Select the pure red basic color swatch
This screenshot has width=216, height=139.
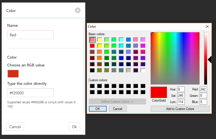tap(92, 46)
